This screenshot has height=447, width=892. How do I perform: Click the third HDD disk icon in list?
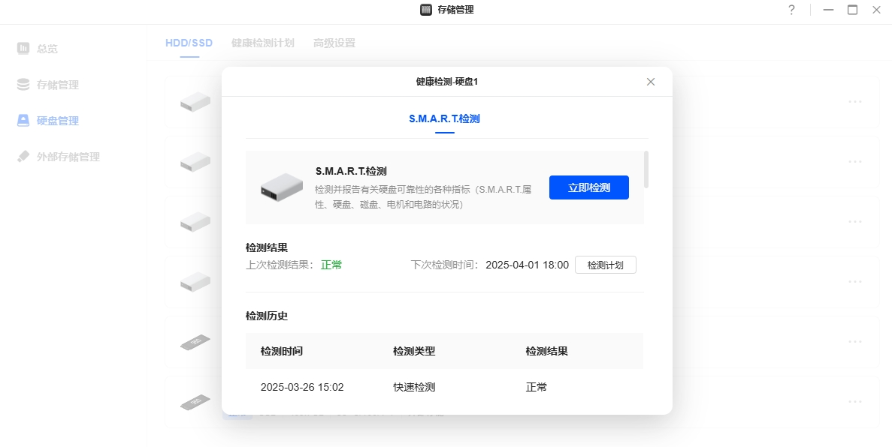pos(195,221)
